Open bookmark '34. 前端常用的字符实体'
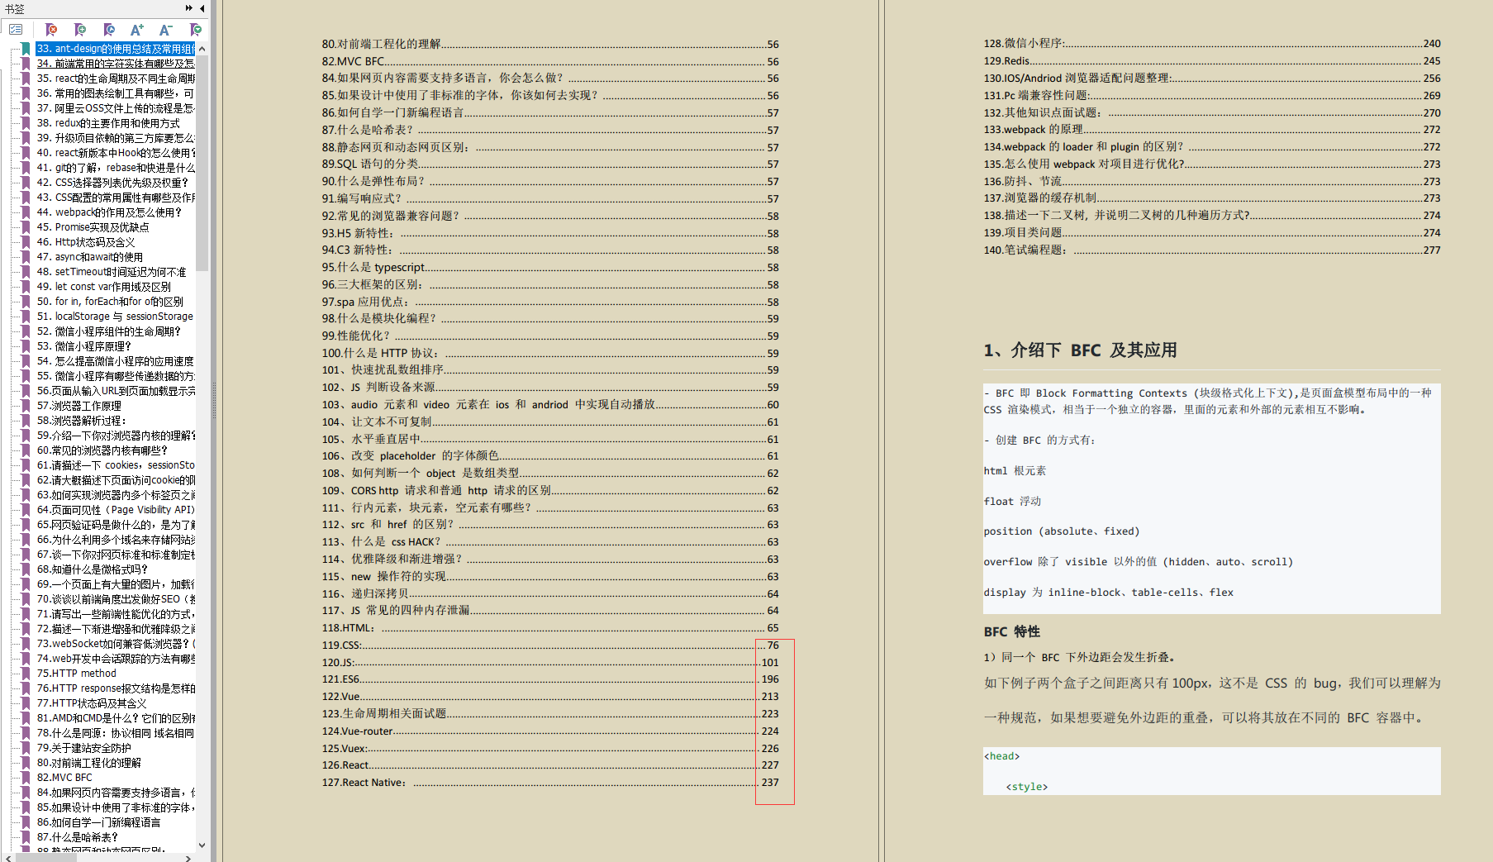Screen dimensions: 1493x862 tap(116, 64)
